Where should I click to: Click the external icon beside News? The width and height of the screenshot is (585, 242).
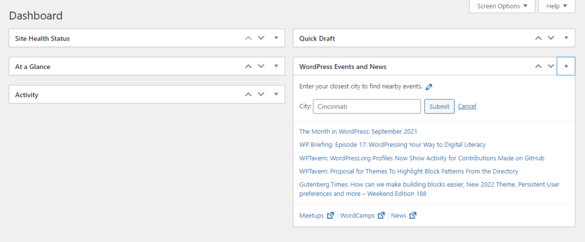[x=412, y=216]
